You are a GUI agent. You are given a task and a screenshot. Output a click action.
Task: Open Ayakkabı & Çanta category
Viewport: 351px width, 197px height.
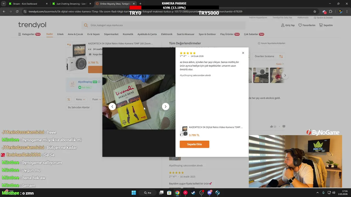click(147, 34)
